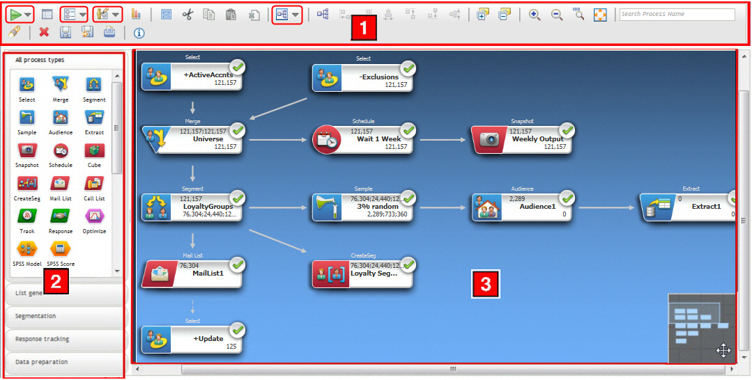Select the +Update process box
Viewport: 752px width, 380px height.
pos(192,339)
